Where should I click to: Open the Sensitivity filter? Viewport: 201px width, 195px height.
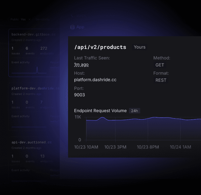[x=42, y=19]
